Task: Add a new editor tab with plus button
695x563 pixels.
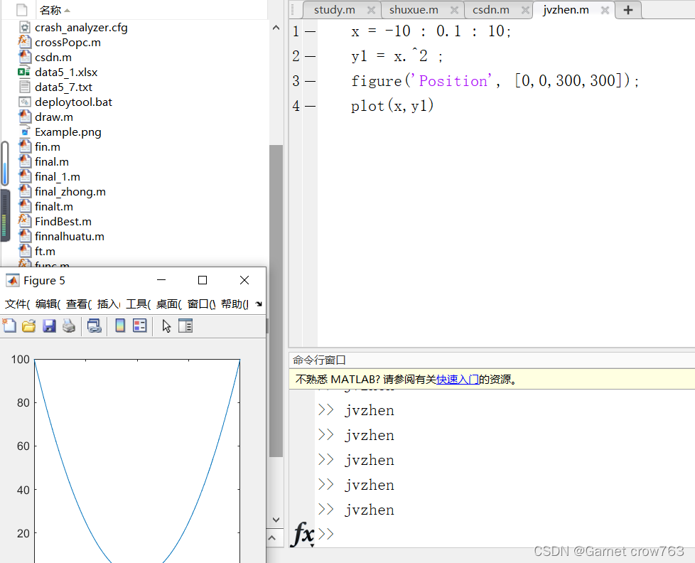Action: pyautogui.click(x=628, y=10)
